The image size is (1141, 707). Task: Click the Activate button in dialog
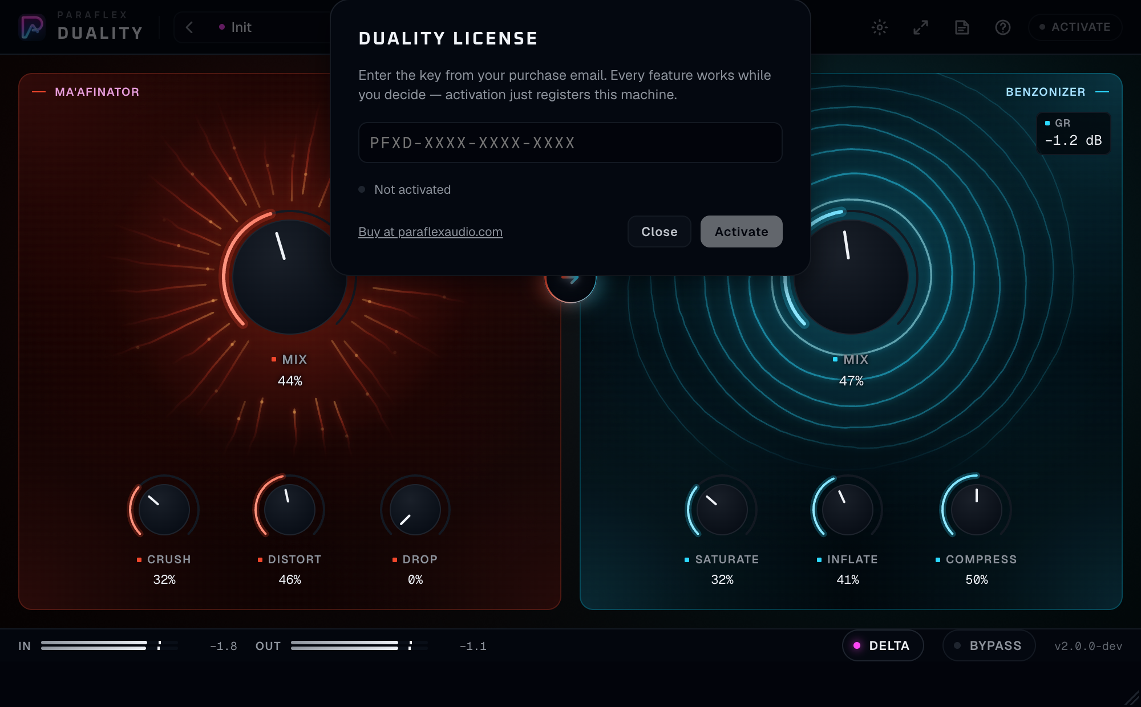point(741,231)
